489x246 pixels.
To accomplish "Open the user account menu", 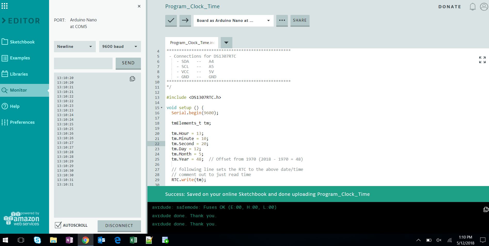I will pos(484,7).
